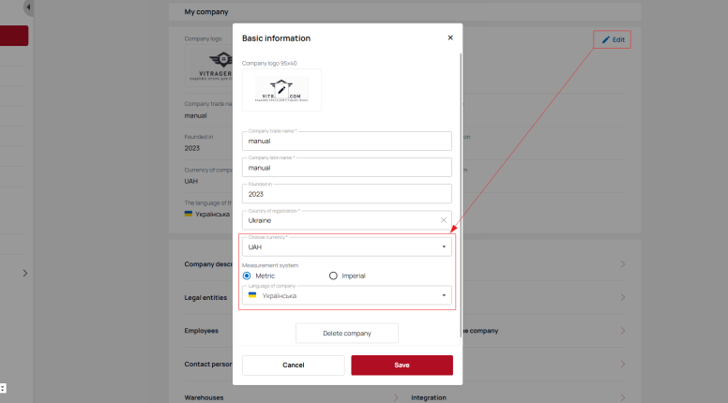The image size is (728, 403).
Task: Click the Ukrainian flag in language field
Action: pyautogui.click(x=252, y=295)
